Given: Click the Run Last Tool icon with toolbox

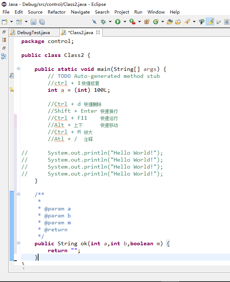Looking at the screenshot, I should pos(132,22).
